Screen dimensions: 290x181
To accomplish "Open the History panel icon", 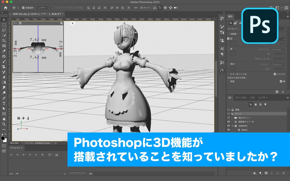I will click(222, 18).
